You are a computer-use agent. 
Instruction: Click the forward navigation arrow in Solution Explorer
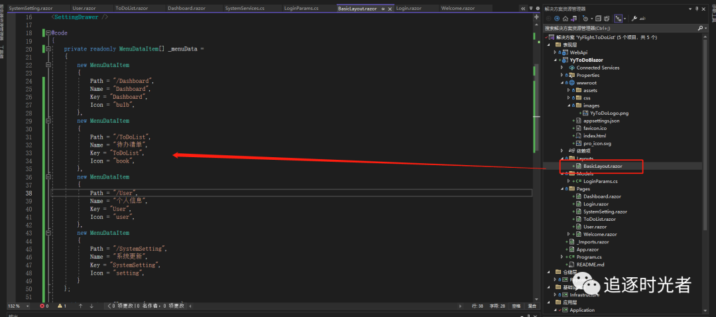557,19
